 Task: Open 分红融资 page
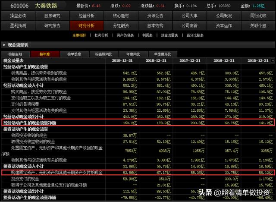pyautogui.click(x=121, y=26)
